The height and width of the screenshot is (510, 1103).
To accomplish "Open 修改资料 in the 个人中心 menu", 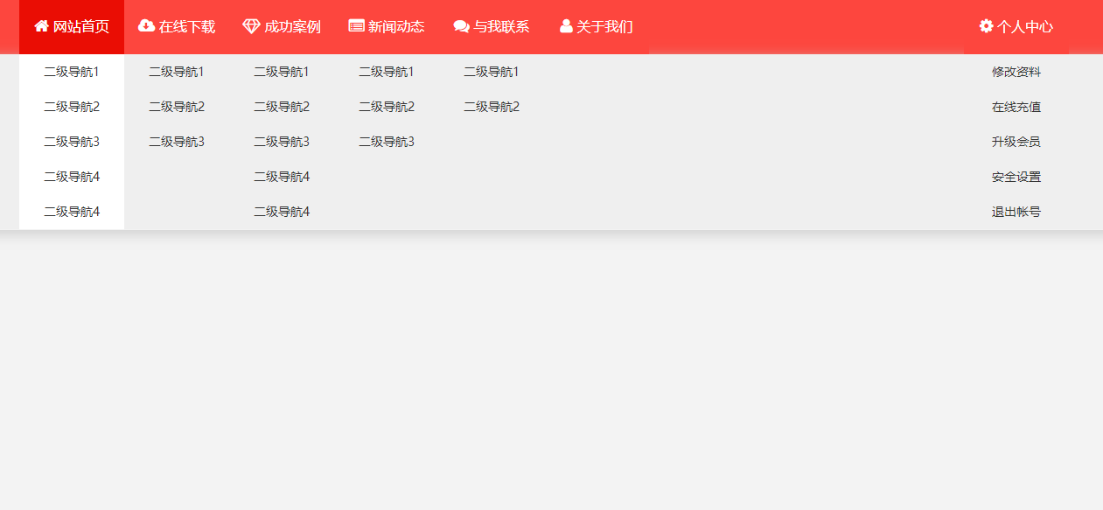I will coord(1016,72).
